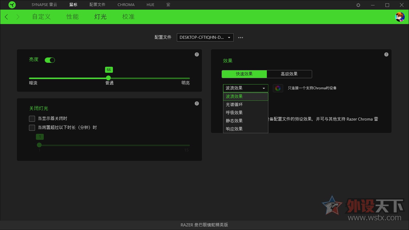The image size is (409, 230).
Task: Click the Razer logo icon
Action: [12, 5]
